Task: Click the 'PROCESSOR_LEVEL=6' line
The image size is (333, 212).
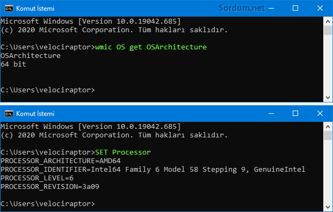Action: point(37,178)
